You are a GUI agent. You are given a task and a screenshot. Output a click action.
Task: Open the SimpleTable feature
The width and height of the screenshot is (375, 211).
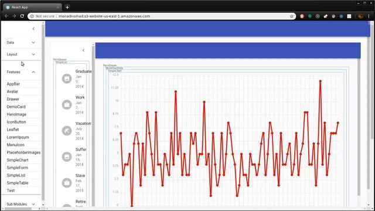click(x=18, y=183)
